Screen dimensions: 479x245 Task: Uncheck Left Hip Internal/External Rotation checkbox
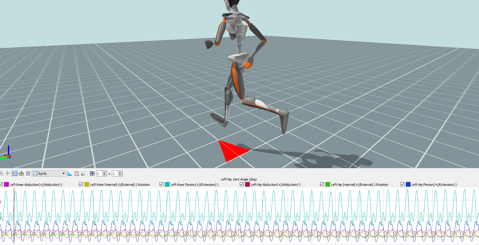[x=322, y=184]
